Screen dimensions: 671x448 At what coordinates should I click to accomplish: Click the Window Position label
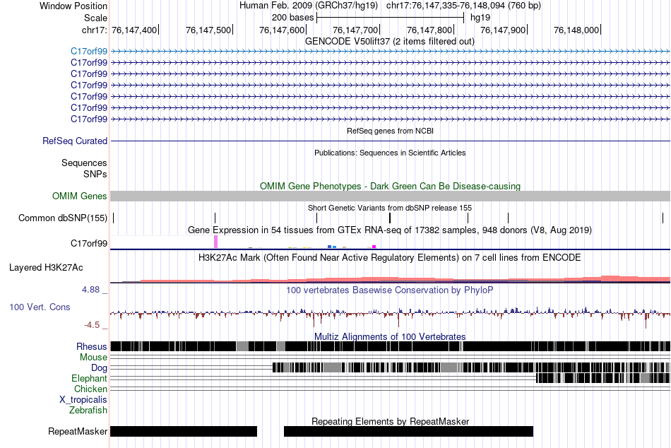pyautogui.click(x=73, y=6)
